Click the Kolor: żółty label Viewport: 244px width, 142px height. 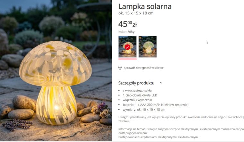126,32
